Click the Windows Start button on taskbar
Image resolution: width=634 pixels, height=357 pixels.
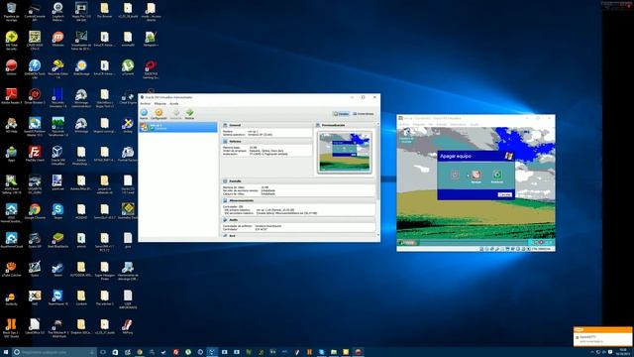point(6,352)
